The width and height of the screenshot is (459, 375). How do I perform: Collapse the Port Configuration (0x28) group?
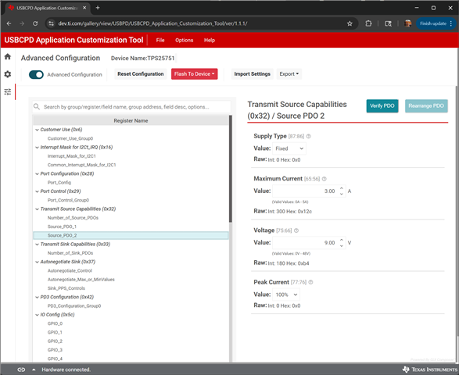click(x=37, y=173)
